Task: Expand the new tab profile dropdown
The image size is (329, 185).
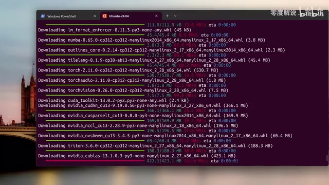Action: pyautogui.click(x=175, y=16)
